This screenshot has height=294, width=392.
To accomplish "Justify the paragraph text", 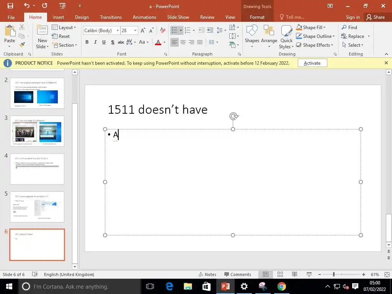I will [200, 42].
